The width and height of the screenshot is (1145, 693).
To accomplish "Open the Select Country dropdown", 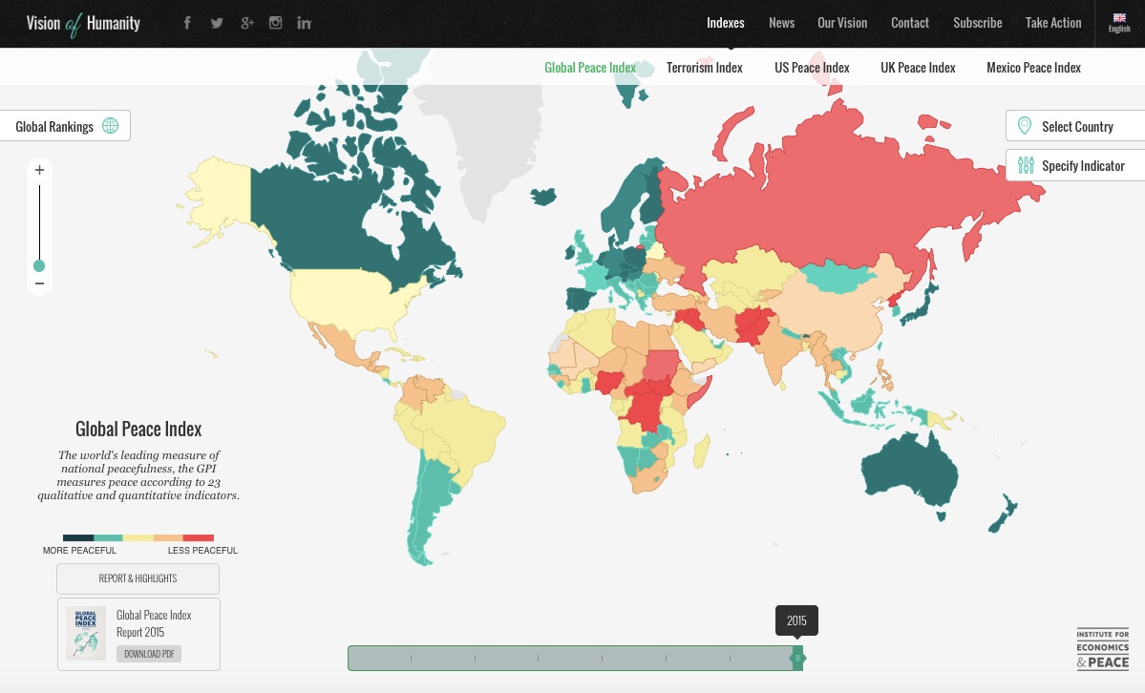I will coord(1074,126).
